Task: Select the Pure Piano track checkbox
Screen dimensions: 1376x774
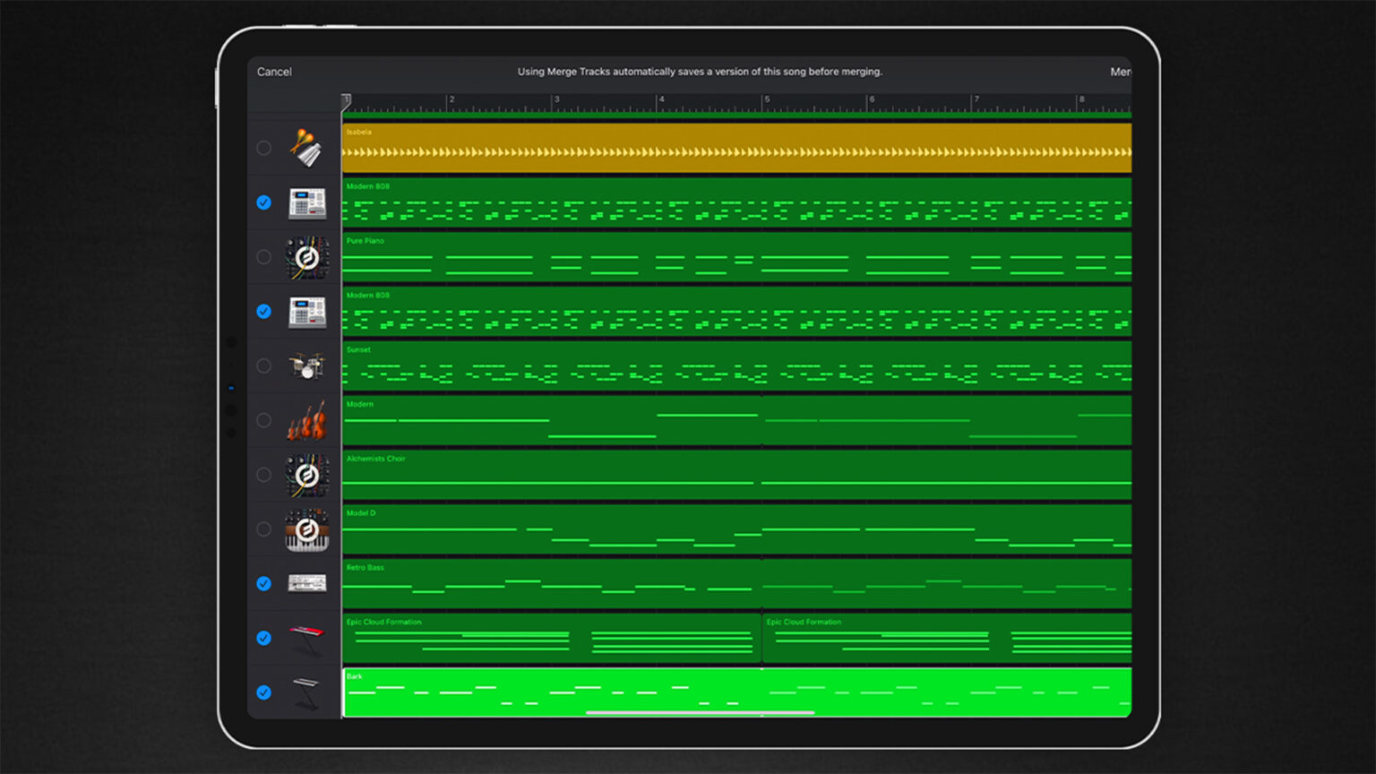Action: [x=263, y=257]
